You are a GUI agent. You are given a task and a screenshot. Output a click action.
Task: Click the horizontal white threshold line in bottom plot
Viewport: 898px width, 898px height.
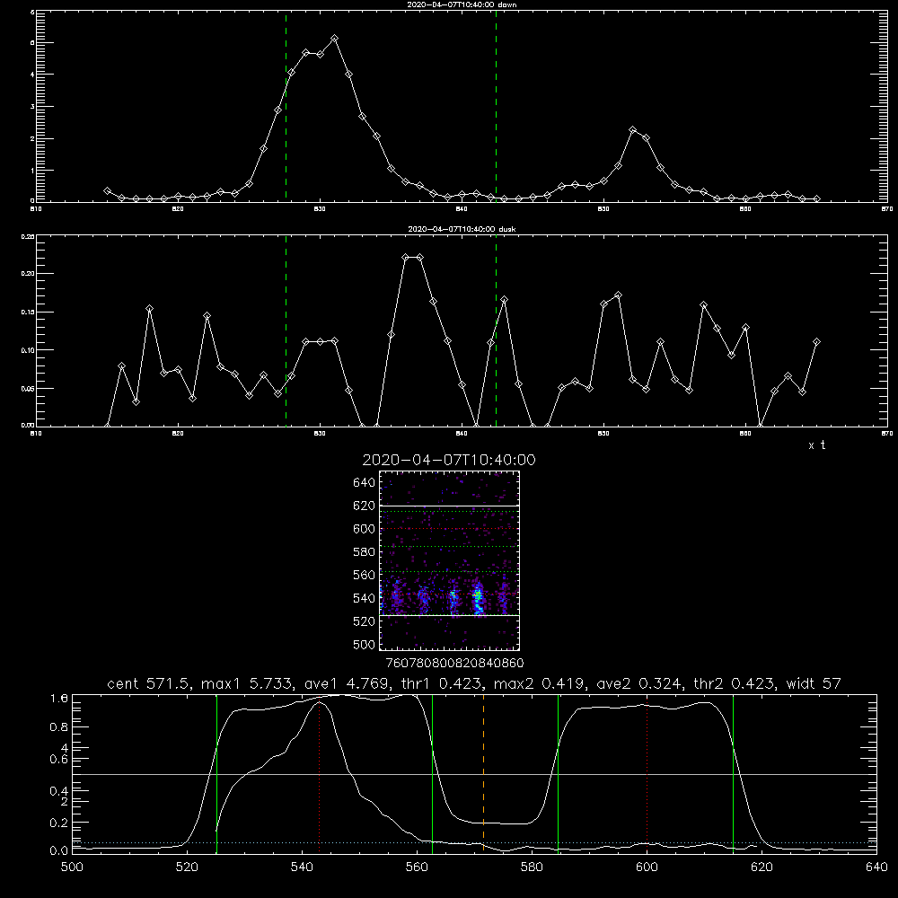474,774
